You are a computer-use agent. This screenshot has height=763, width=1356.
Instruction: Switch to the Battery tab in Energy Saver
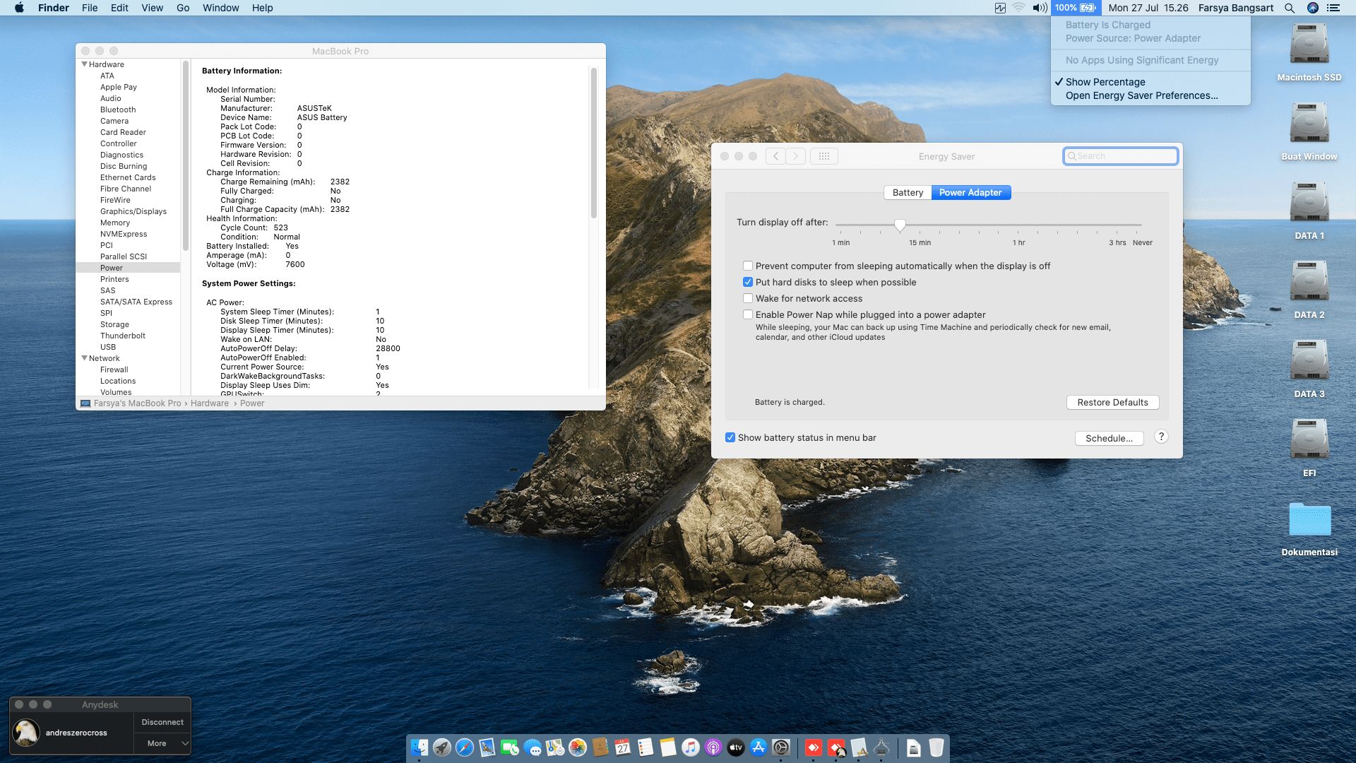907,192
